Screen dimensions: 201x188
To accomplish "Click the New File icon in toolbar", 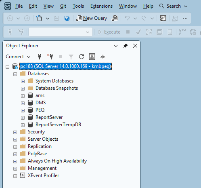I will pos(39,18).
